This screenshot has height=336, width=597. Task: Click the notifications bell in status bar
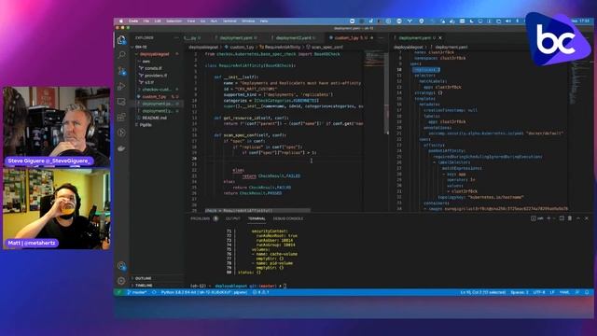tap(587, 292)
